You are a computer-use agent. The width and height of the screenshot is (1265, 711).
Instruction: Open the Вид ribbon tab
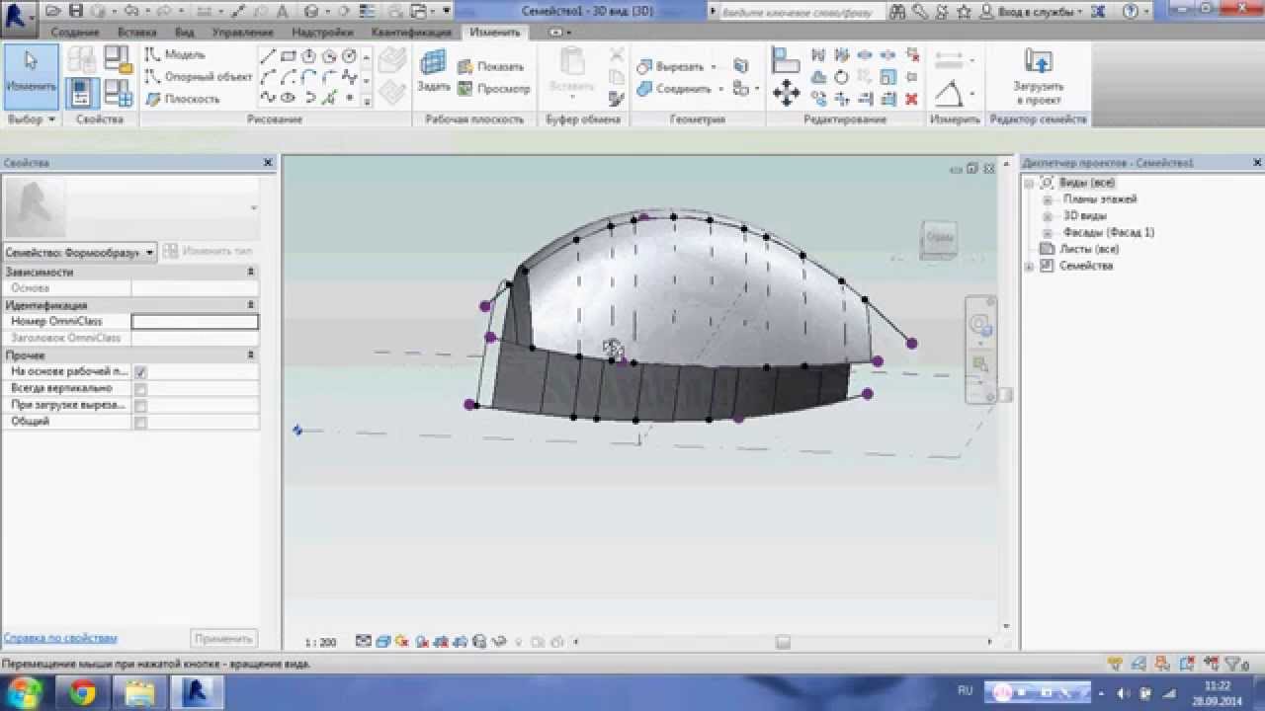pyautogui.click(x=185, y=33)
